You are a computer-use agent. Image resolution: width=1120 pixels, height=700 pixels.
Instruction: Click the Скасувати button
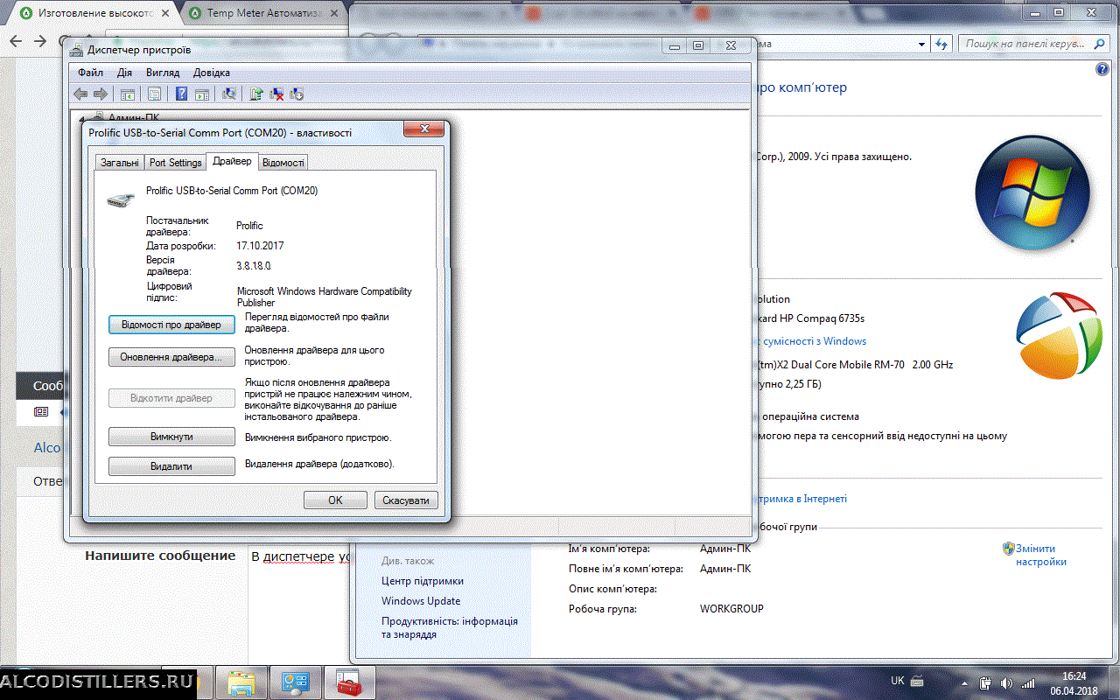(406, 500)
